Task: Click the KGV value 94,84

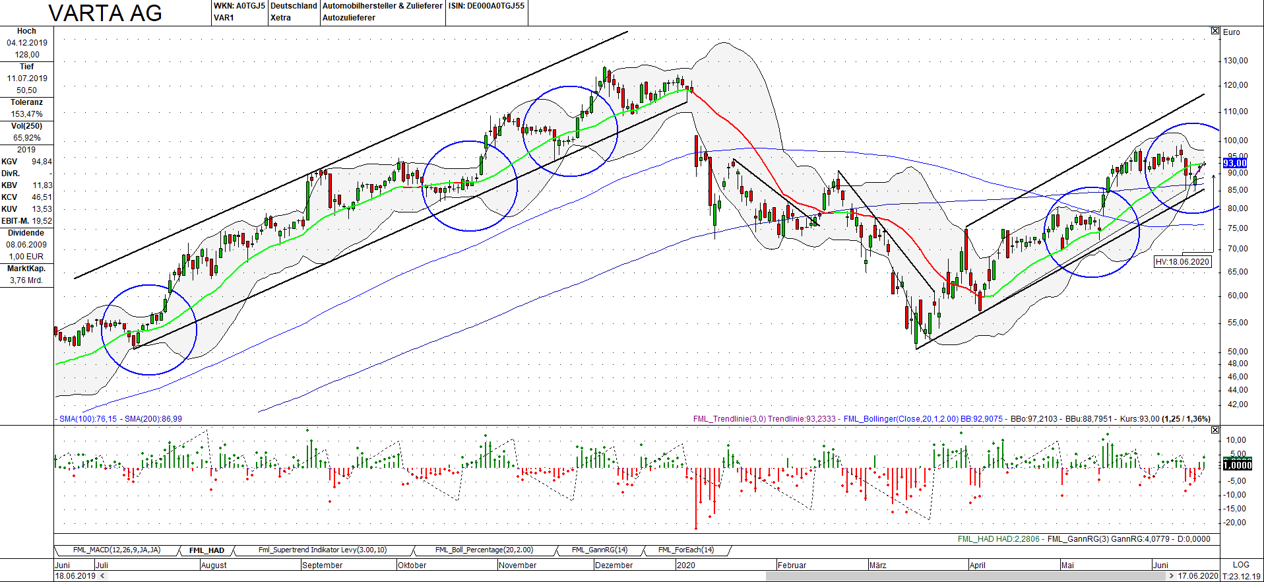Action: click(42, 162)
